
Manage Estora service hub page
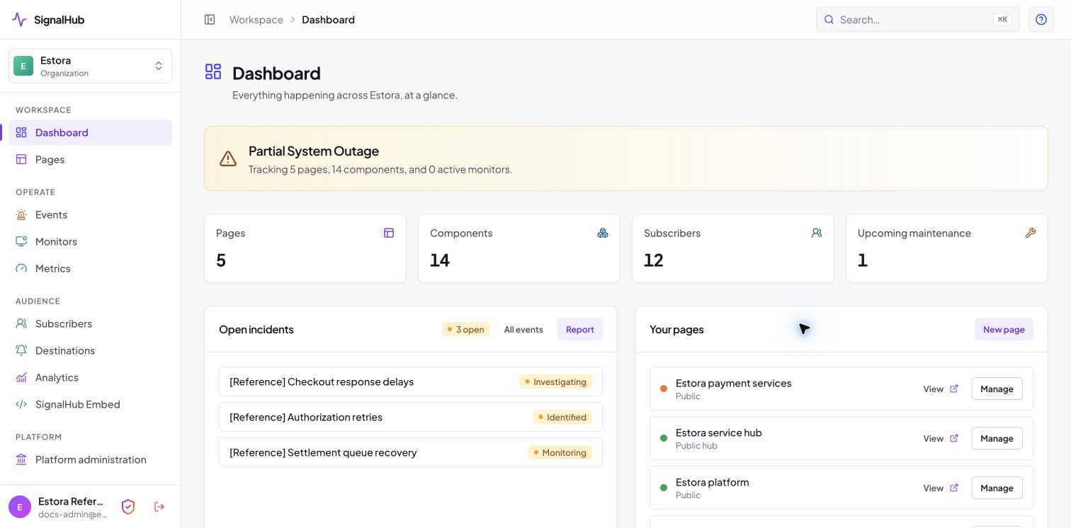point(997,438)
